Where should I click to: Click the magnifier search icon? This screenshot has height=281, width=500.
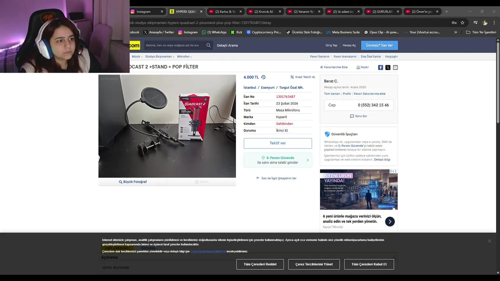point(209,45)
